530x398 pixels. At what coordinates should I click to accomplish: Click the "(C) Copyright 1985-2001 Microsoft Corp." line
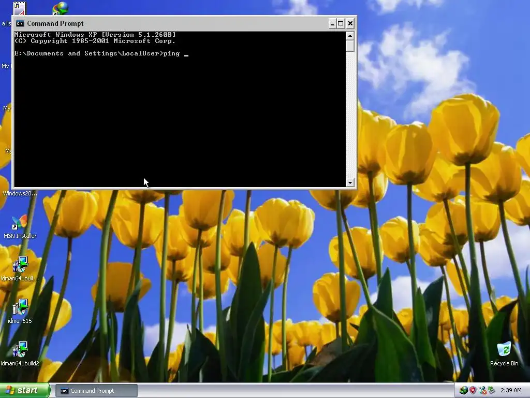tap(95, 41)
